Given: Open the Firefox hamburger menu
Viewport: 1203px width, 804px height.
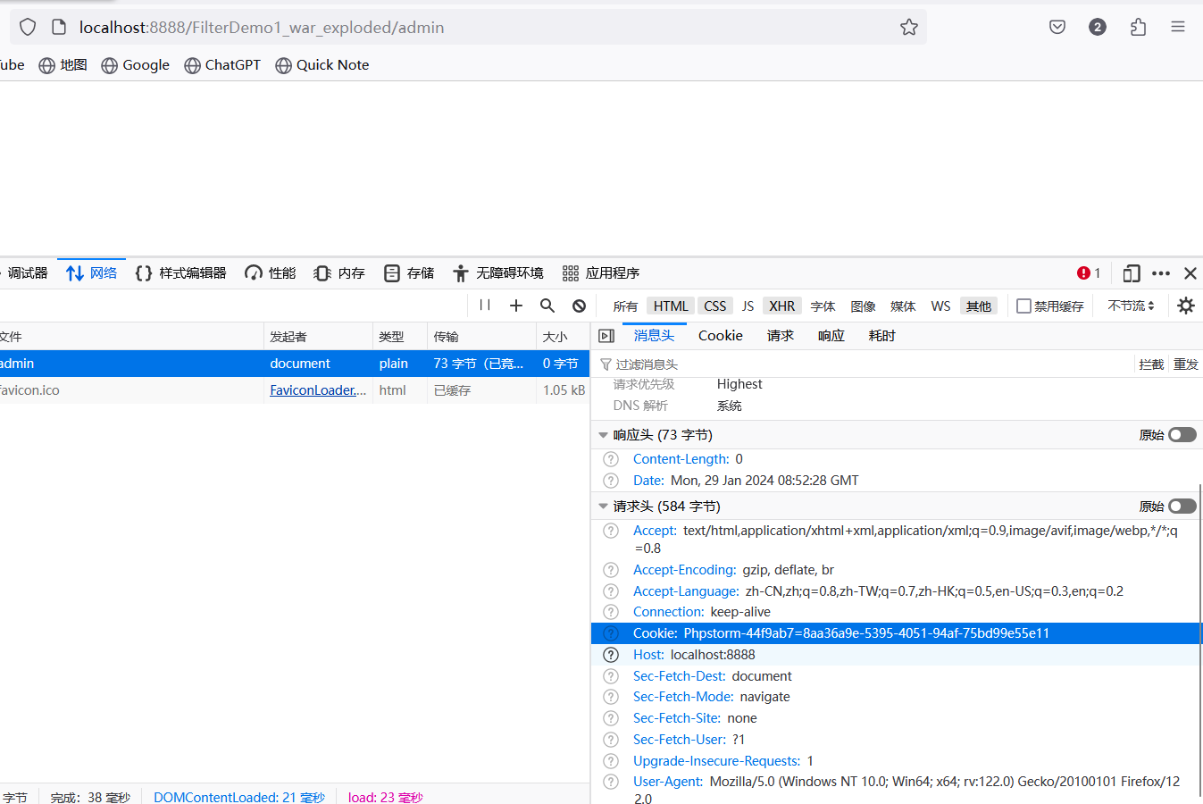Looking at the screenshot, I should [1178, 27].
